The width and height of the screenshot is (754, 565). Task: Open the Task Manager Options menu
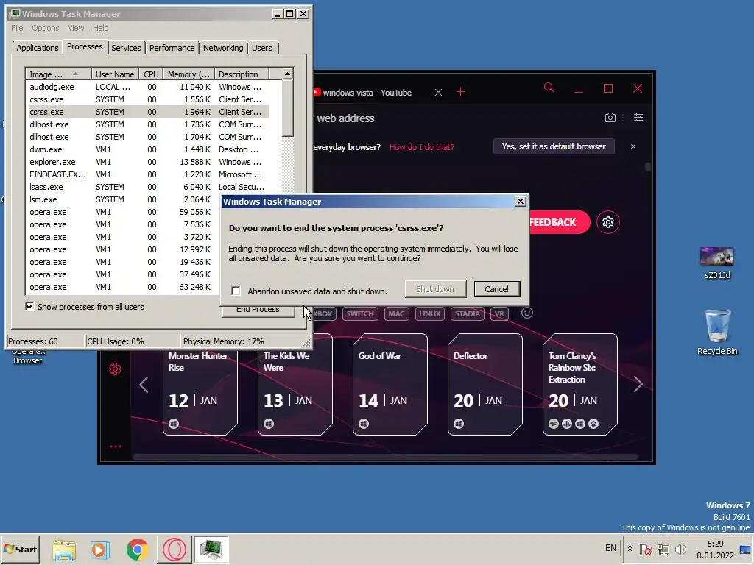[x=45, y=28]
